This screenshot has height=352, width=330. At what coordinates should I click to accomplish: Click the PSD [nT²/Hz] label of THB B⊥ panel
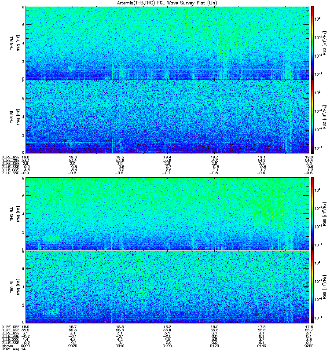324,43
